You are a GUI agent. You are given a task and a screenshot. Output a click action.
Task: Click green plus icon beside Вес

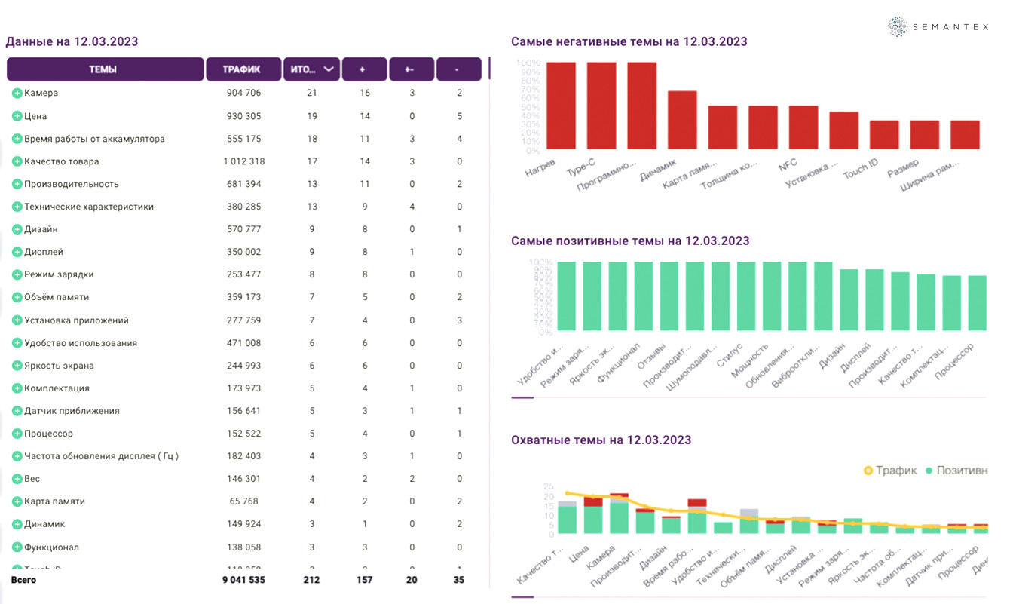[x=17, y=479]
